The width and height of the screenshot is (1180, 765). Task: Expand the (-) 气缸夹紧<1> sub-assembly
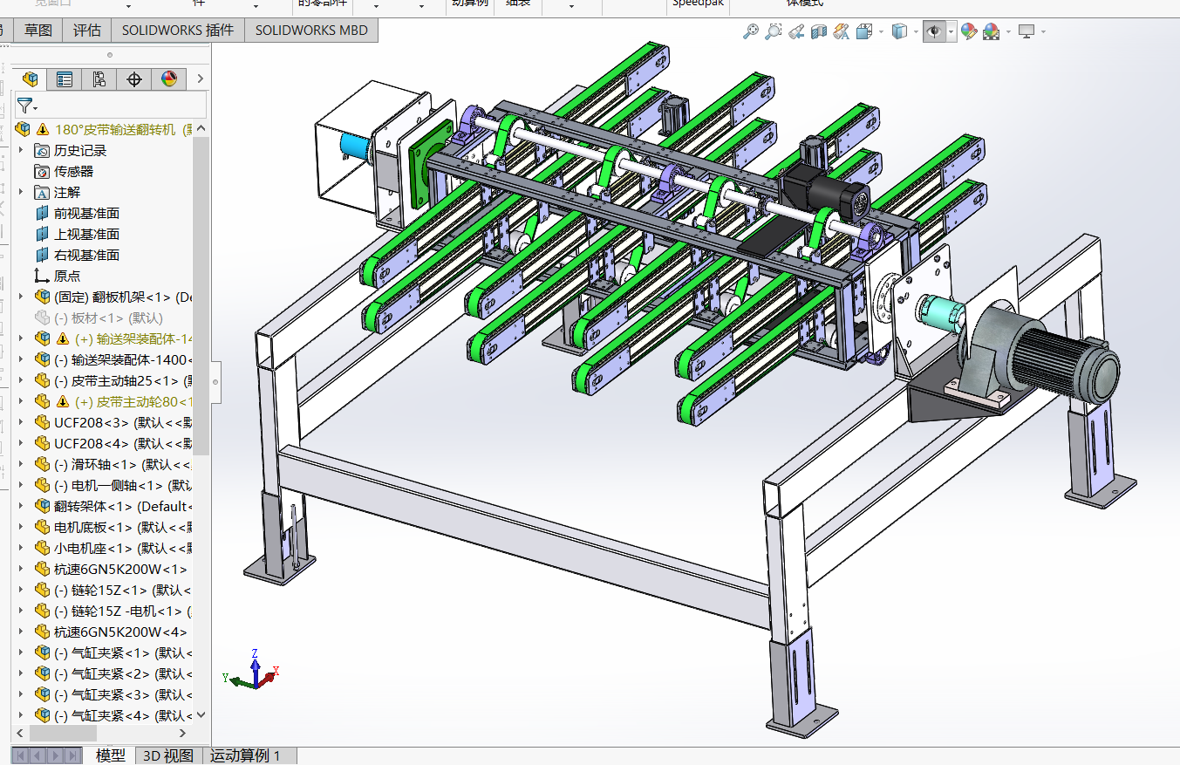pos(21,652)
